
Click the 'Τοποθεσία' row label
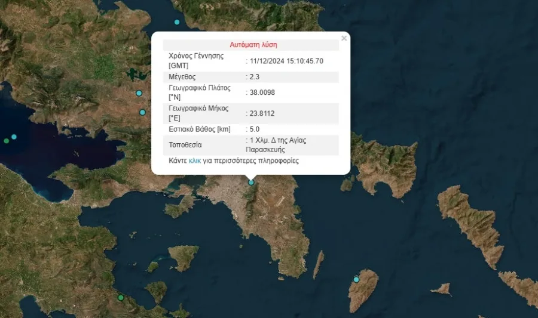tap(185, 145)
